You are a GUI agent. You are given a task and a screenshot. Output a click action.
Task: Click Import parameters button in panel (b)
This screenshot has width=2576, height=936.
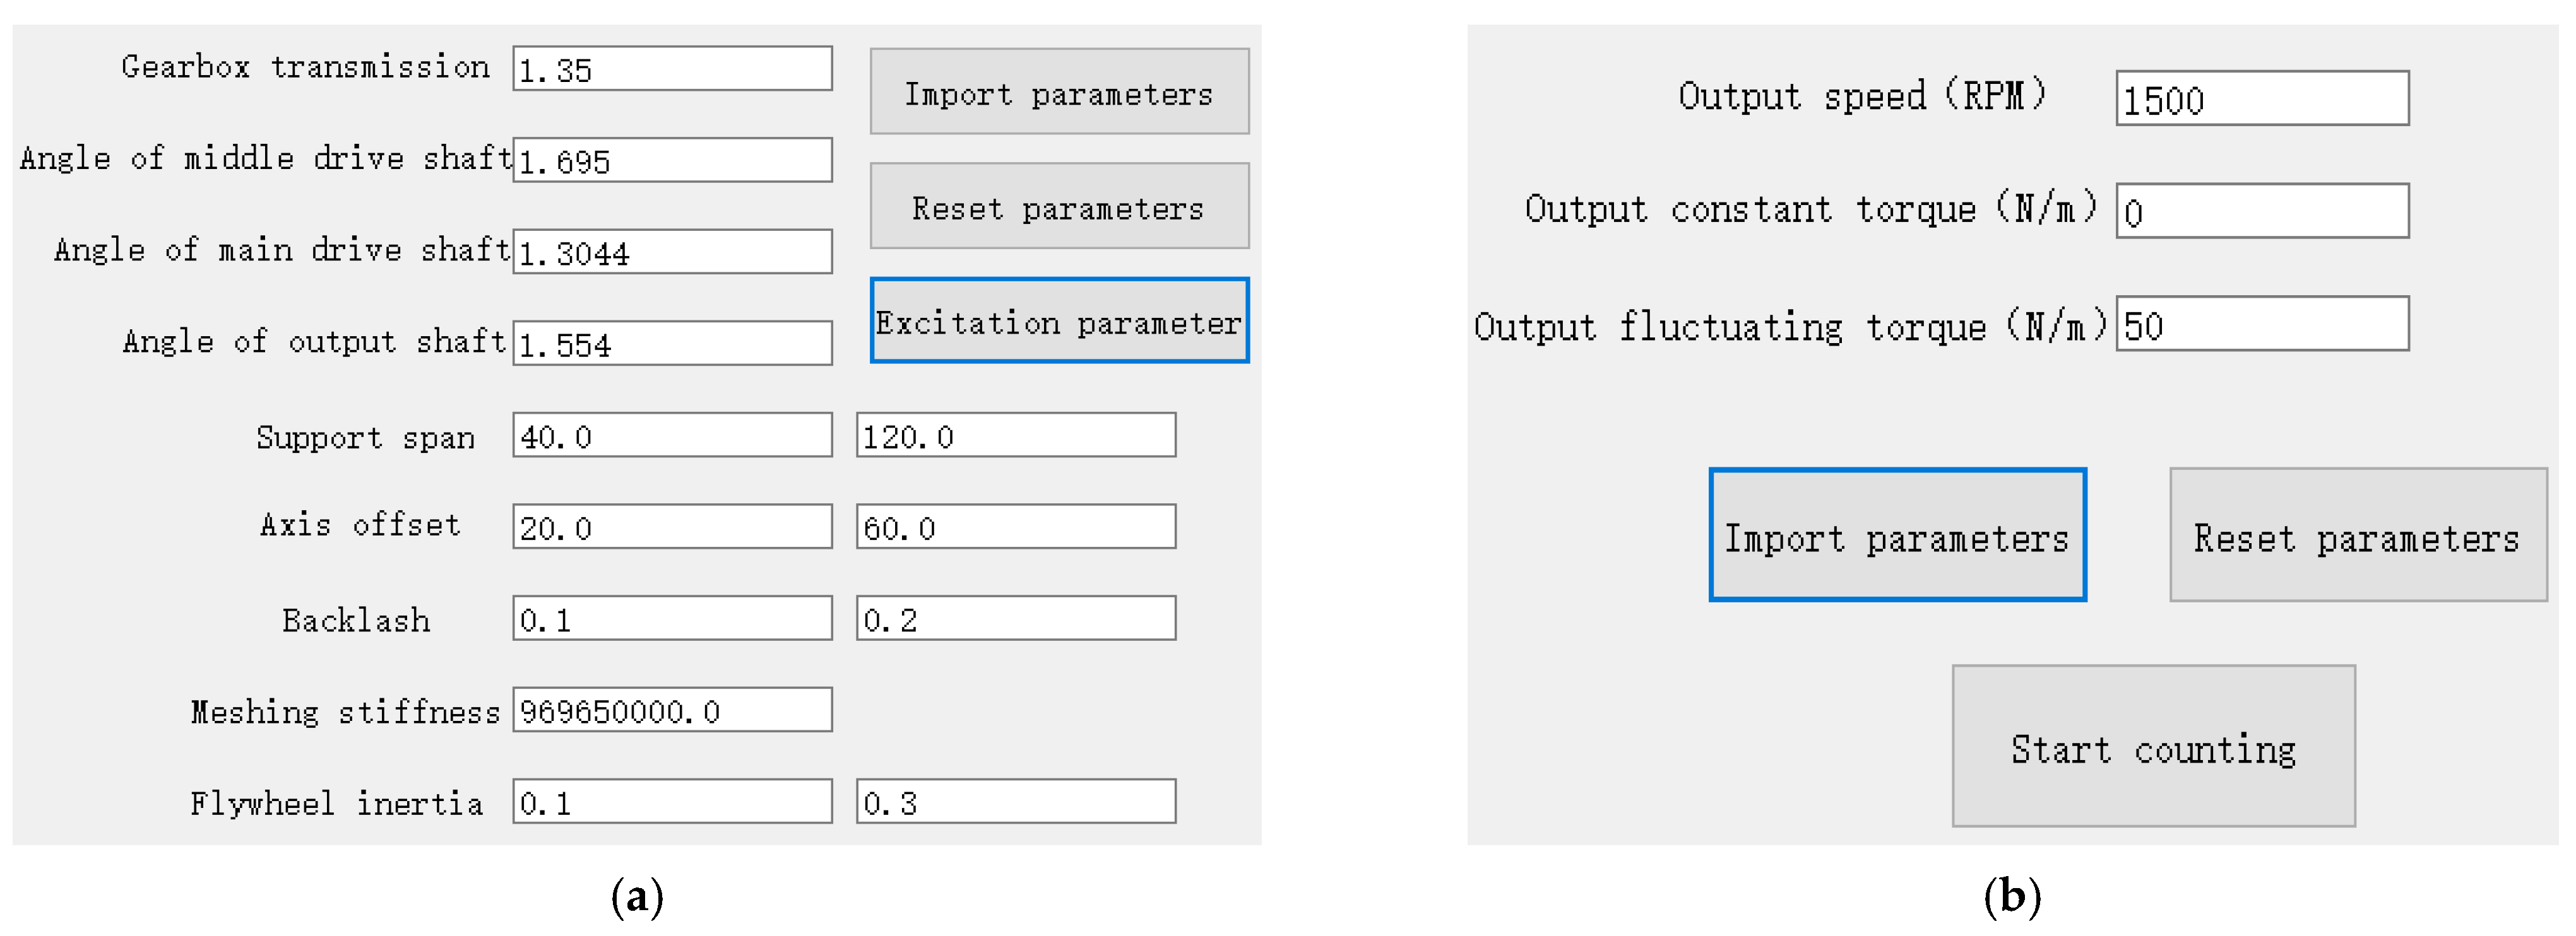[1896, 535]
